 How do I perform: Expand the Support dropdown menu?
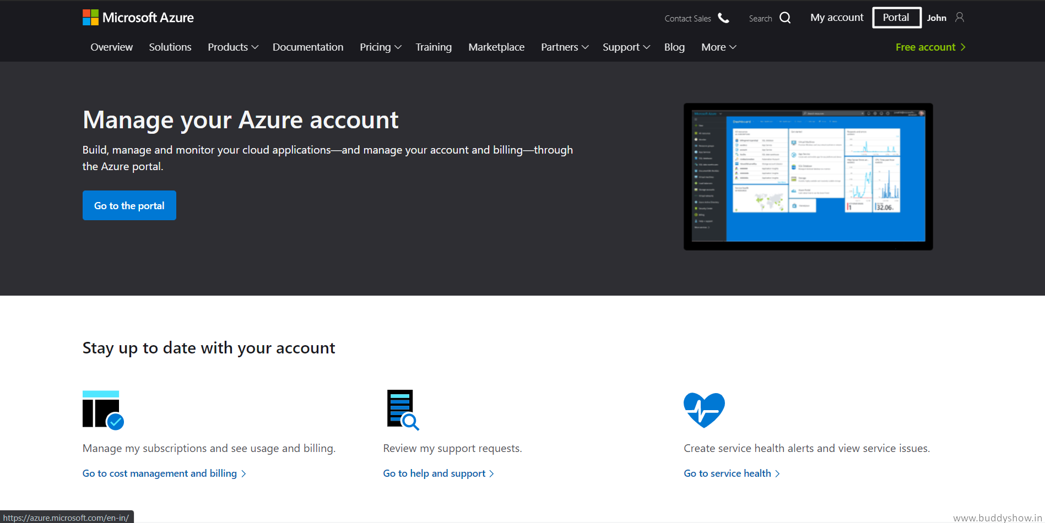point(626,47)
